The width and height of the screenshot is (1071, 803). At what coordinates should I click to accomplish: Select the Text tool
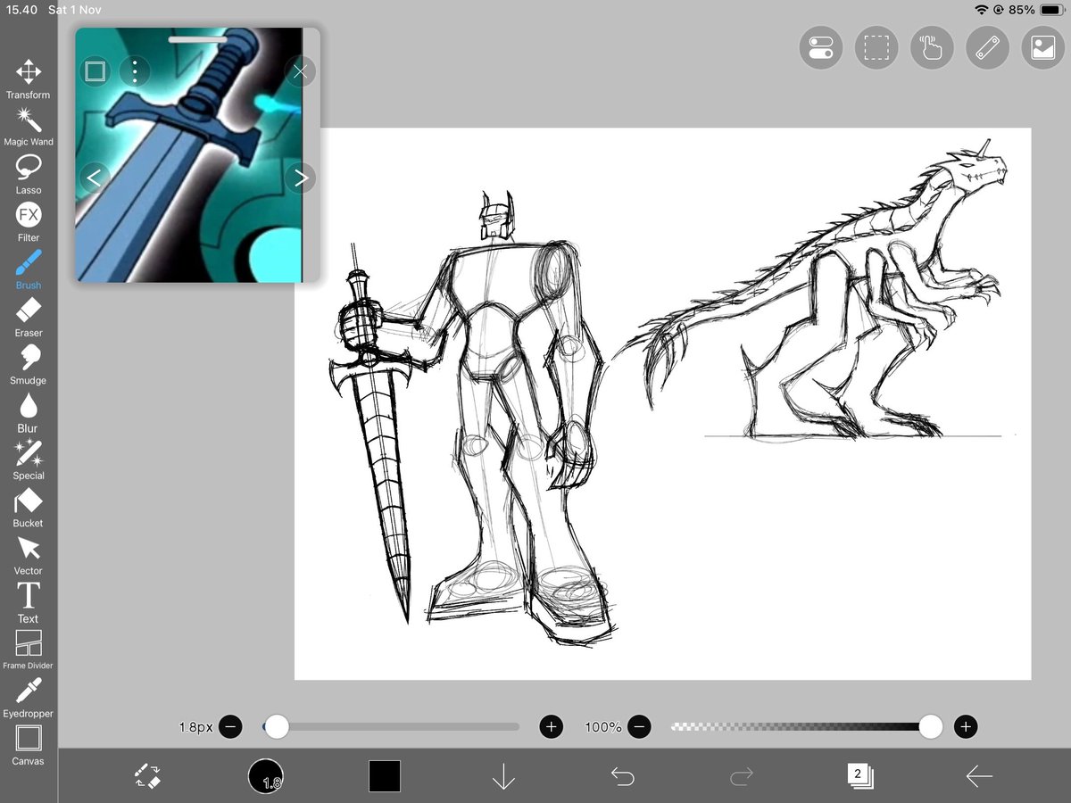[x=29, y=602]
